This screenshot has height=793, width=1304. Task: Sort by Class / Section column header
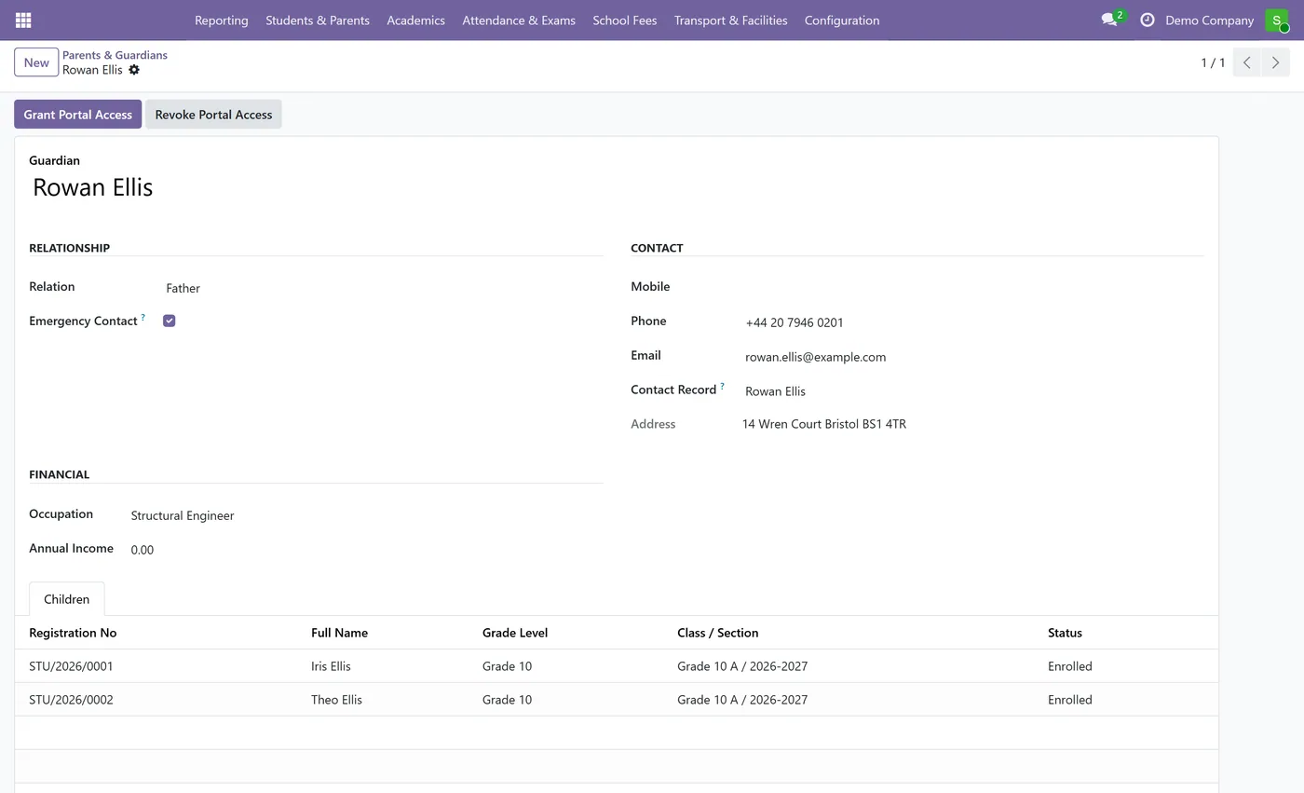click(717, 633)
